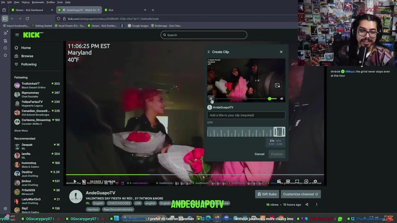397x223 pixels.
Task: Open the Bookmarks menu
Action: pos(38,2)
